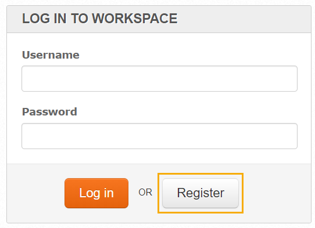Image resolution: width=315 pixels, height=228 pixels.
Task: Activate the field below the Password label
Action: pyautogui.click(x=159, y=136)
